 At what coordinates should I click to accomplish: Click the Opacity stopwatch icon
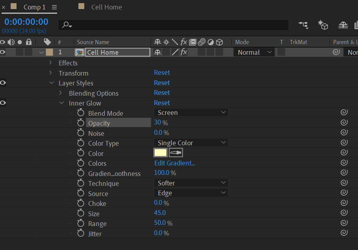[81, 123]
